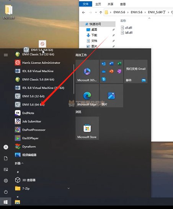Open the Microsoft Edge tile
Screen dimensions: 173x209
point(87,96)
